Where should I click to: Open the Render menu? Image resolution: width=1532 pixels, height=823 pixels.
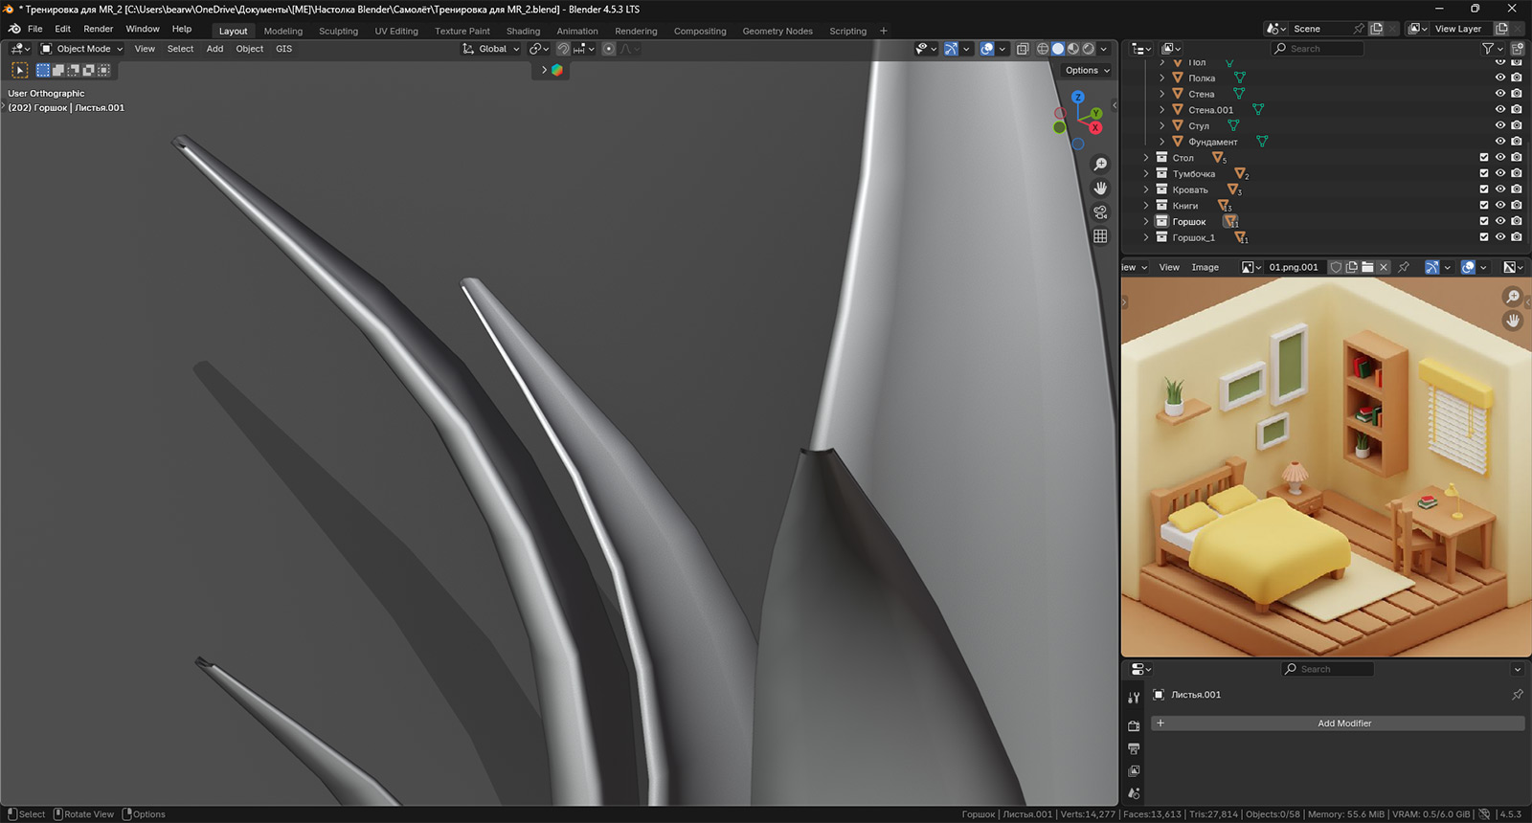pos(98,29)
